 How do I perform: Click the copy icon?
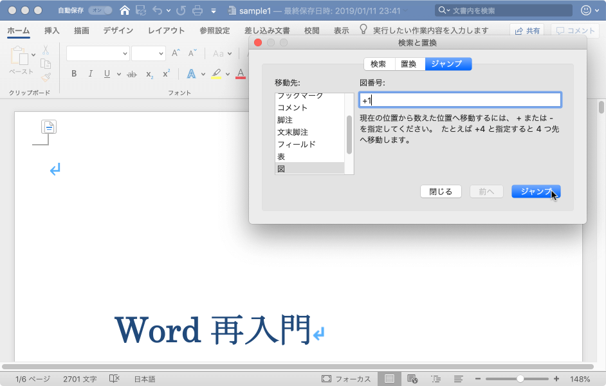pyautogui.click(x=46, y=64)
